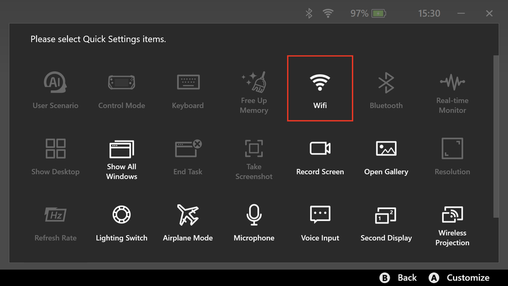Pick the Lighting Switch icon

point(121,223)
